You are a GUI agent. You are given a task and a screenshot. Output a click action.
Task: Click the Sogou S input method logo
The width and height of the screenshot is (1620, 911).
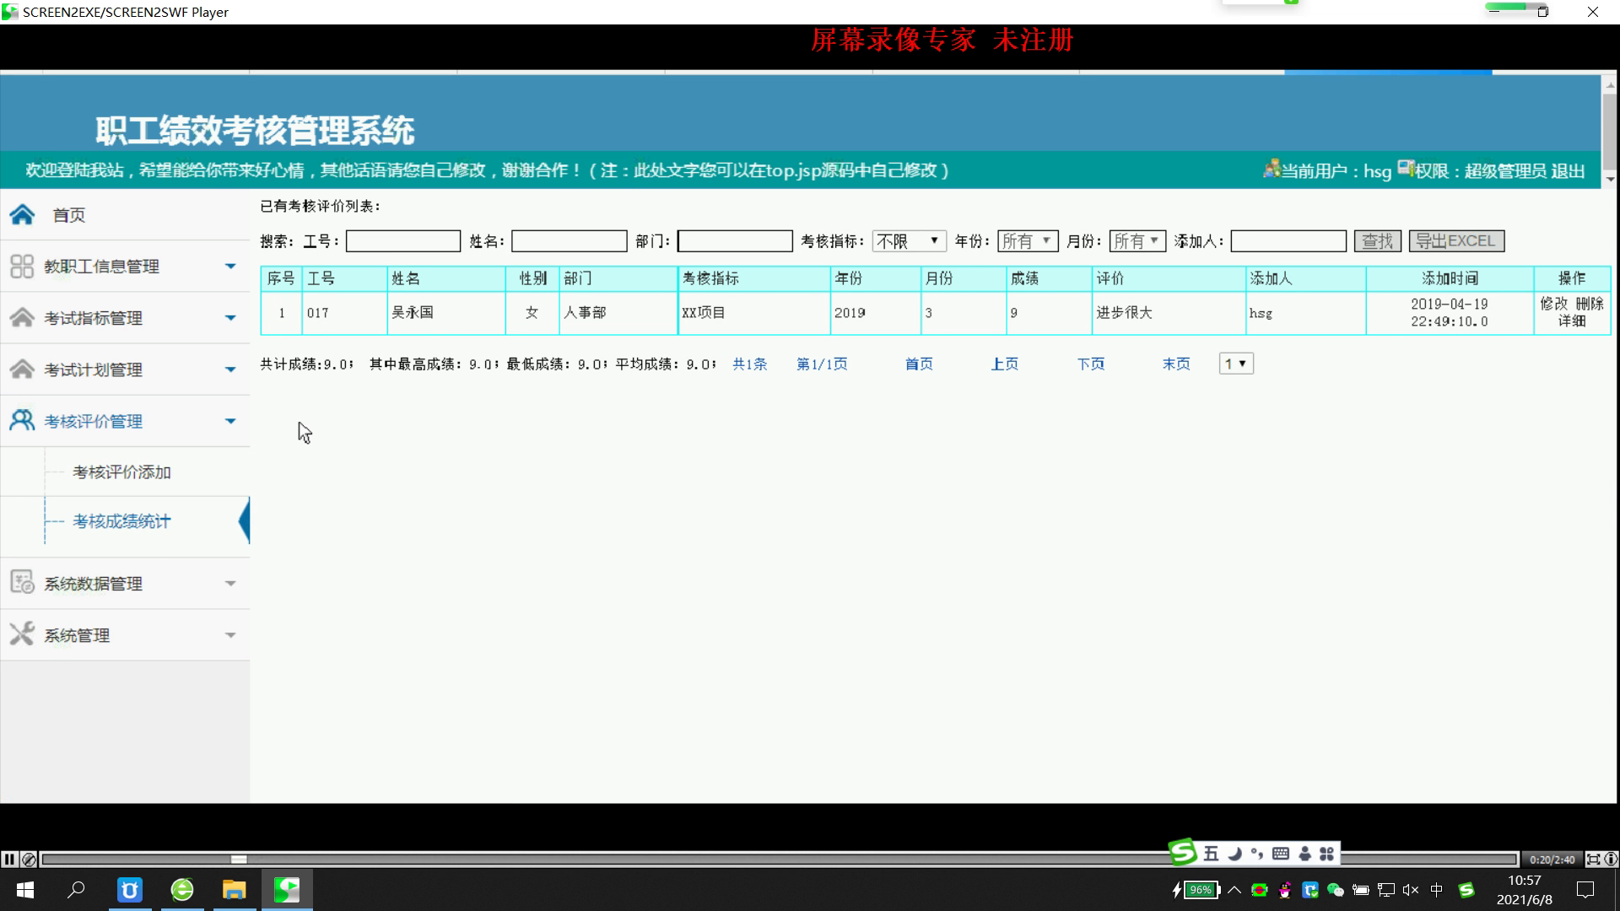click(1183, 853)
